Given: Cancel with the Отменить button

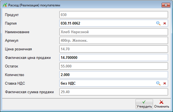Looking at the screenshot, I should 162,104.
